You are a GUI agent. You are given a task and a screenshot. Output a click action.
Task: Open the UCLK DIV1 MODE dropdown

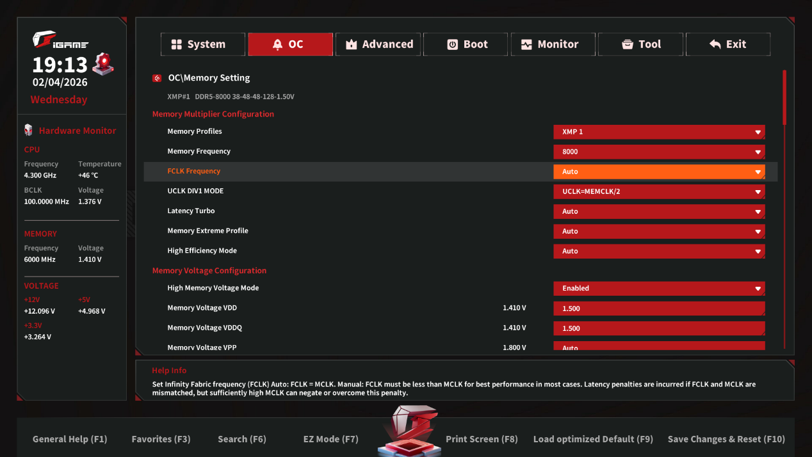pos(659,191)
